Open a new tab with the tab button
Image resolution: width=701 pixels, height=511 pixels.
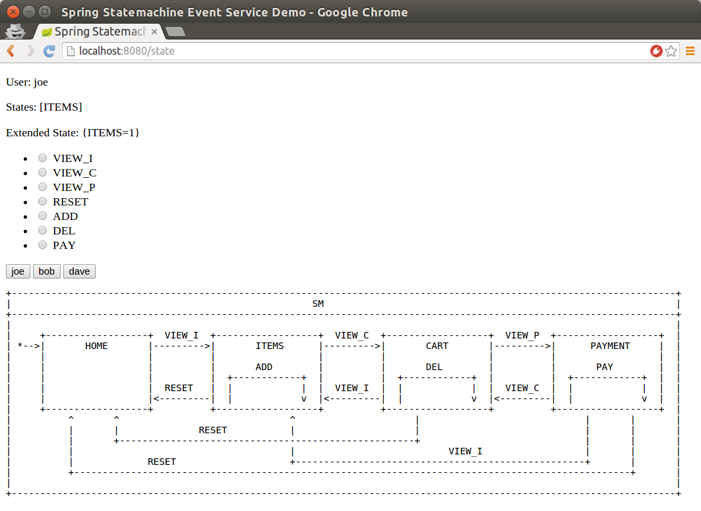[175, 31]
